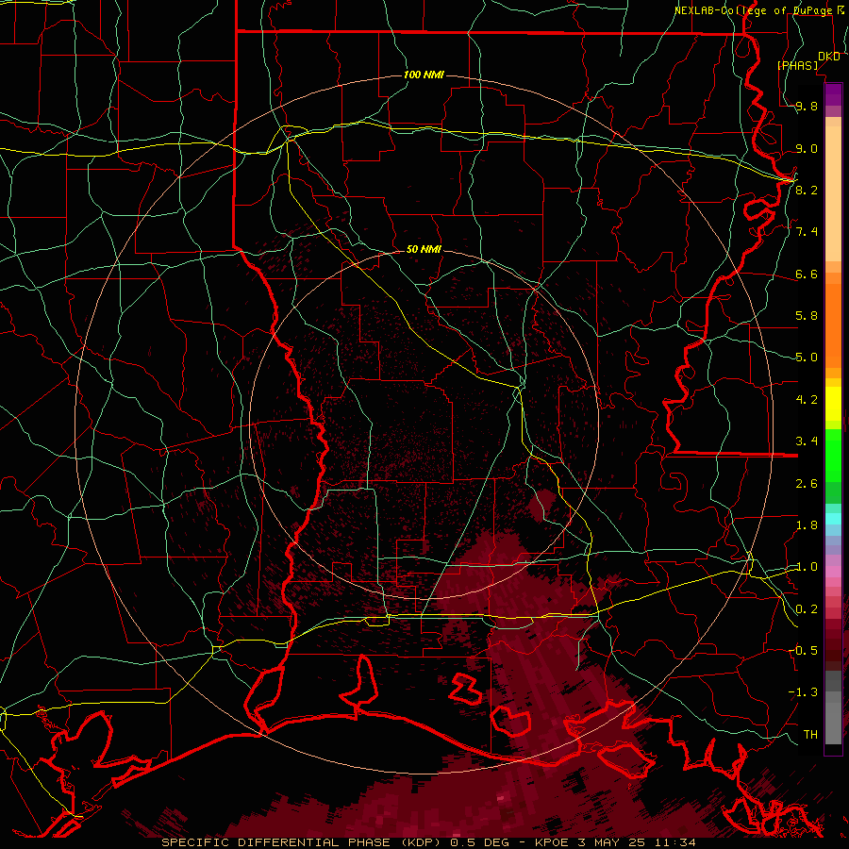This screenshot has width=849, height=849.
Task: Click the 1.8 legend value
Action: (x=807, y=525)
